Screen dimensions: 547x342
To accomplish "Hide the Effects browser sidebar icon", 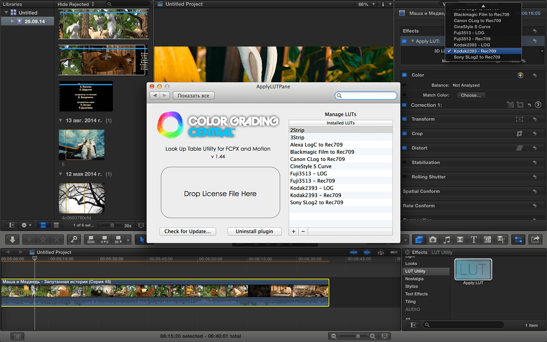I will (x=413, y=325).
